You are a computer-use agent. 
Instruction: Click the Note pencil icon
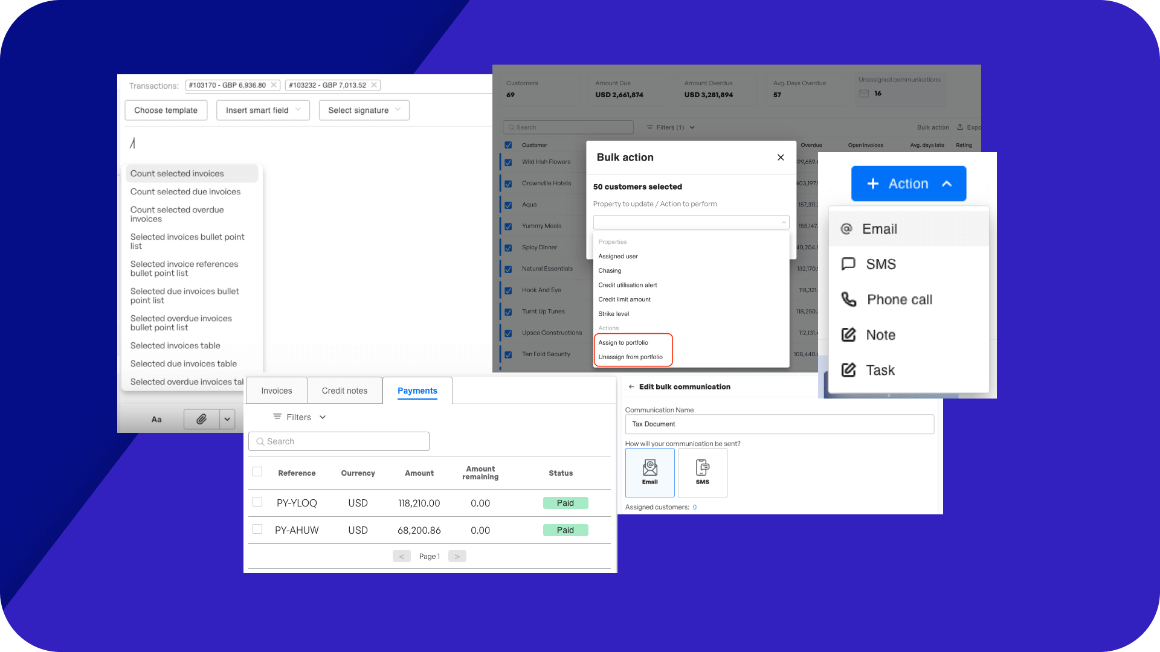(849, 334)
